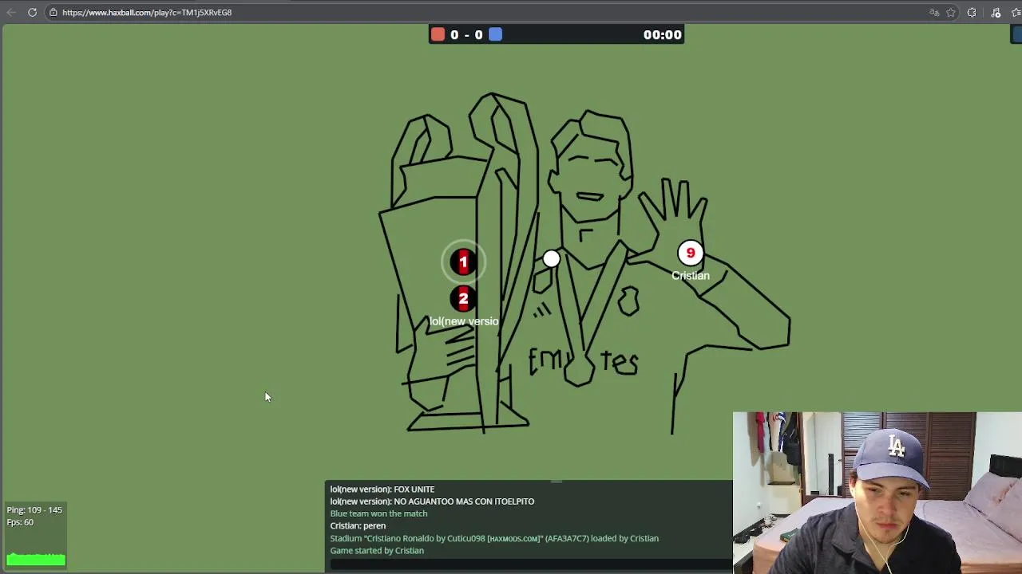The image size is (1022, 574).
Task: Click red player disc number 1
Action: pyautogui.click(x=463, y=261)
